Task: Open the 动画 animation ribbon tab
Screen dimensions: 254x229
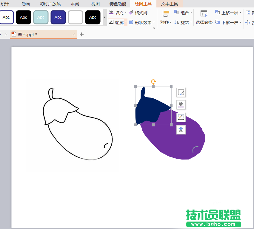Action: pos(25,4)
